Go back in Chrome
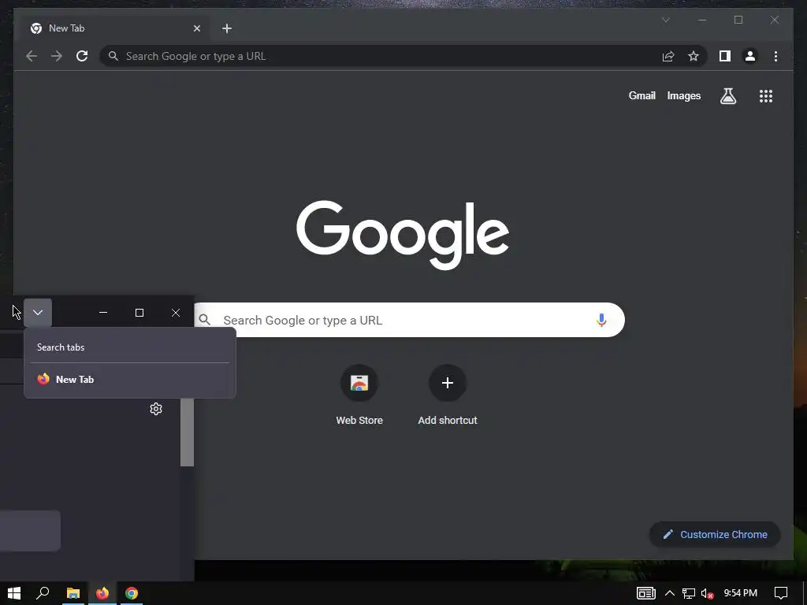The image size is (807, 605). click(32, 56)
